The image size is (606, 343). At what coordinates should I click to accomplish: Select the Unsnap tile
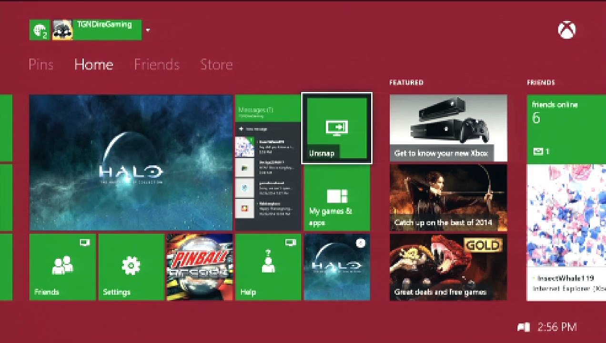click(337, 128)
